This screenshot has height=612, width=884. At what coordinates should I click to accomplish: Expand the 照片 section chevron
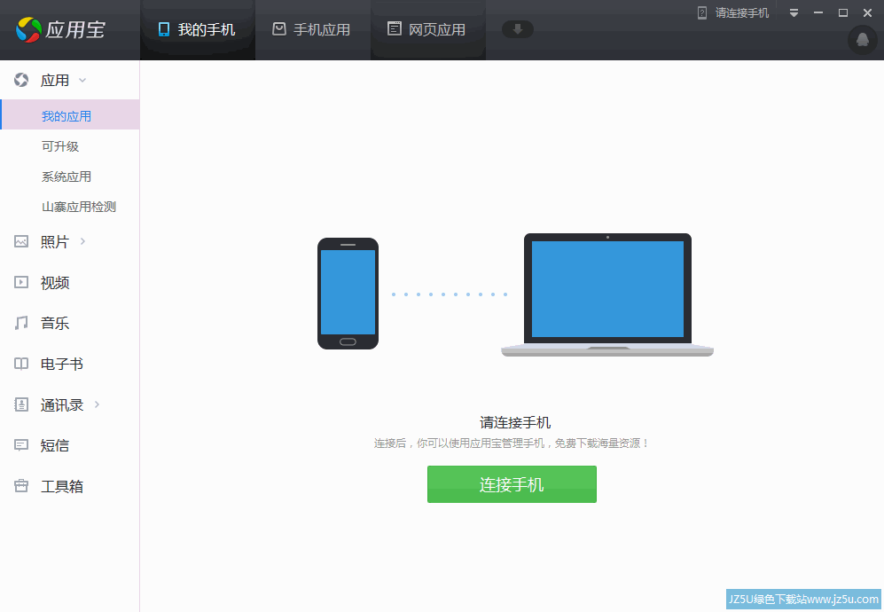(82, 241)
